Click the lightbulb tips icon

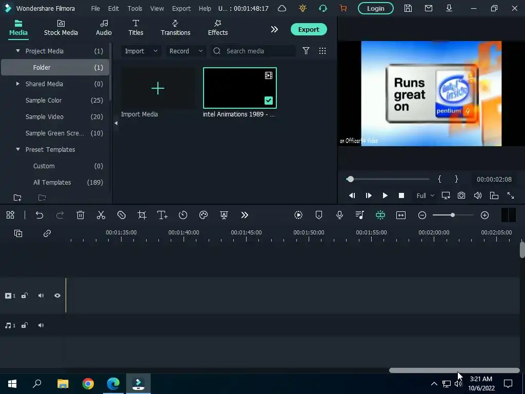click(x=302, y=8)
